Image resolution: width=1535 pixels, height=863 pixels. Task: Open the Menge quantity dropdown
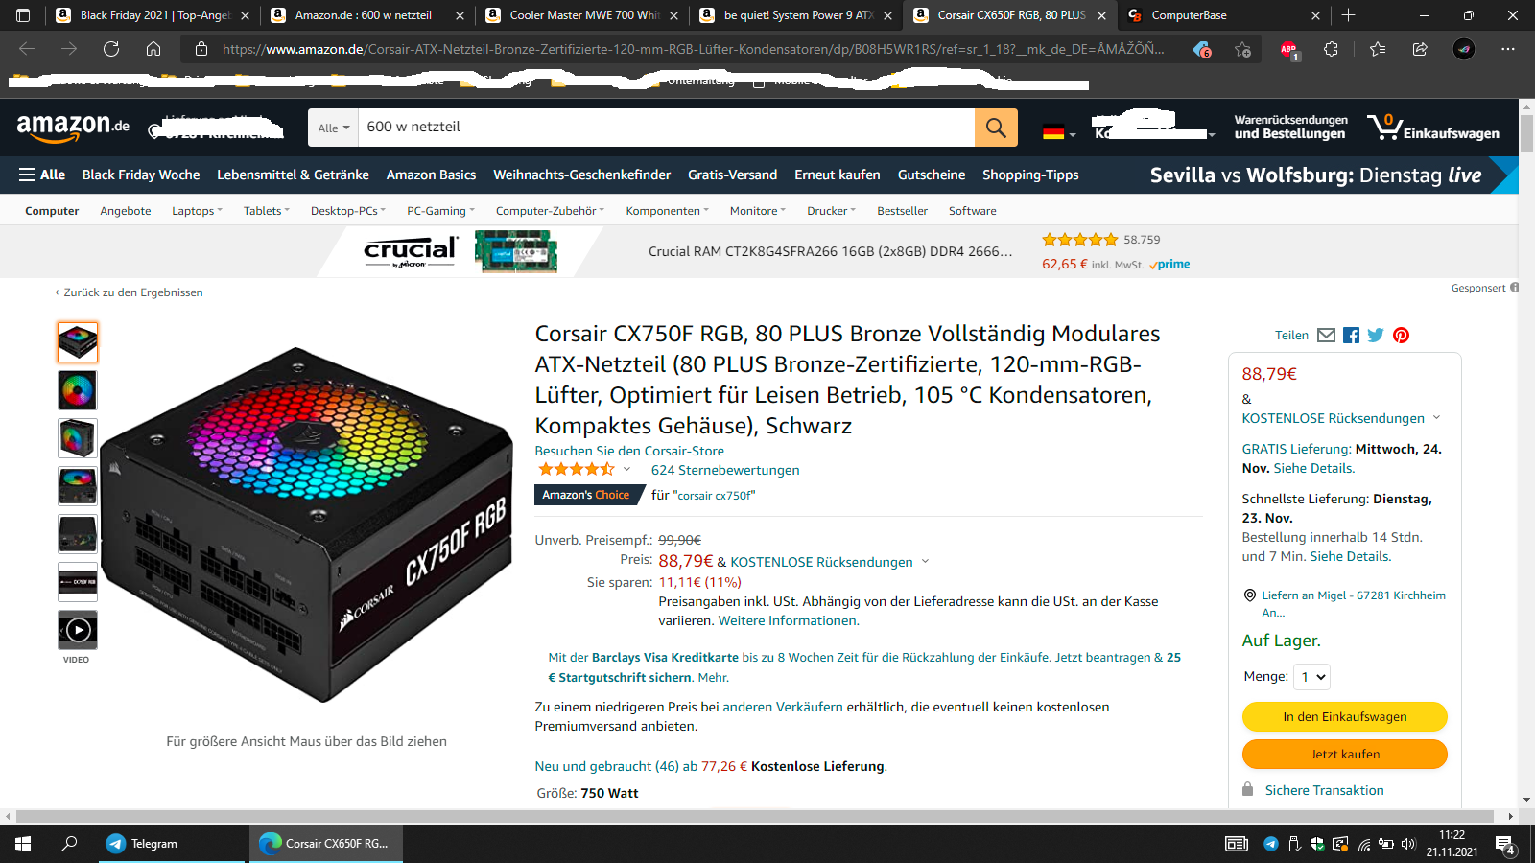click(1312, 677)
